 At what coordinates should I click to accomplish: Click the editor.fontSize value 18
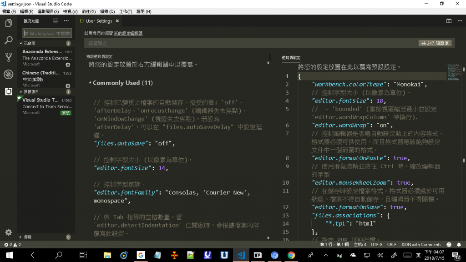coord(380,101)
